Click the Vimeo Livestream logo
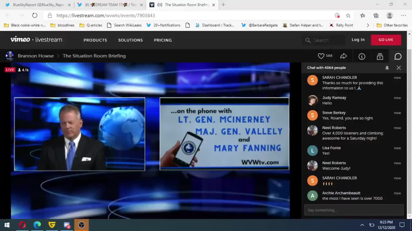 pyautogui.click(x=36, y=39)
